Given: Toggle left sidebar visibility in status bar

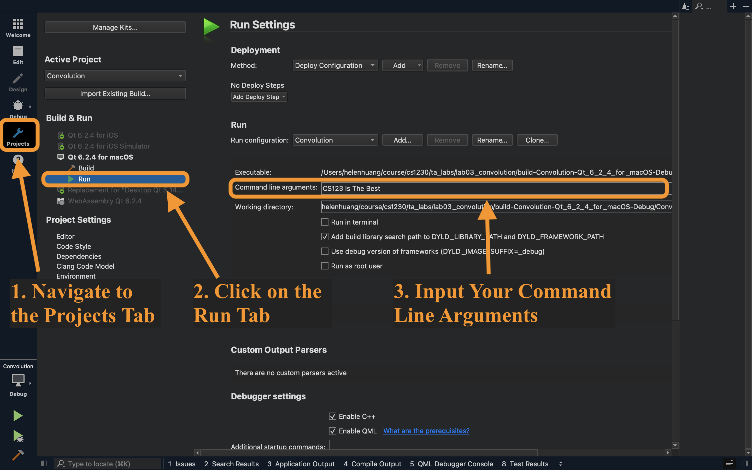Looking at the screenshot, I should point(44,464).
